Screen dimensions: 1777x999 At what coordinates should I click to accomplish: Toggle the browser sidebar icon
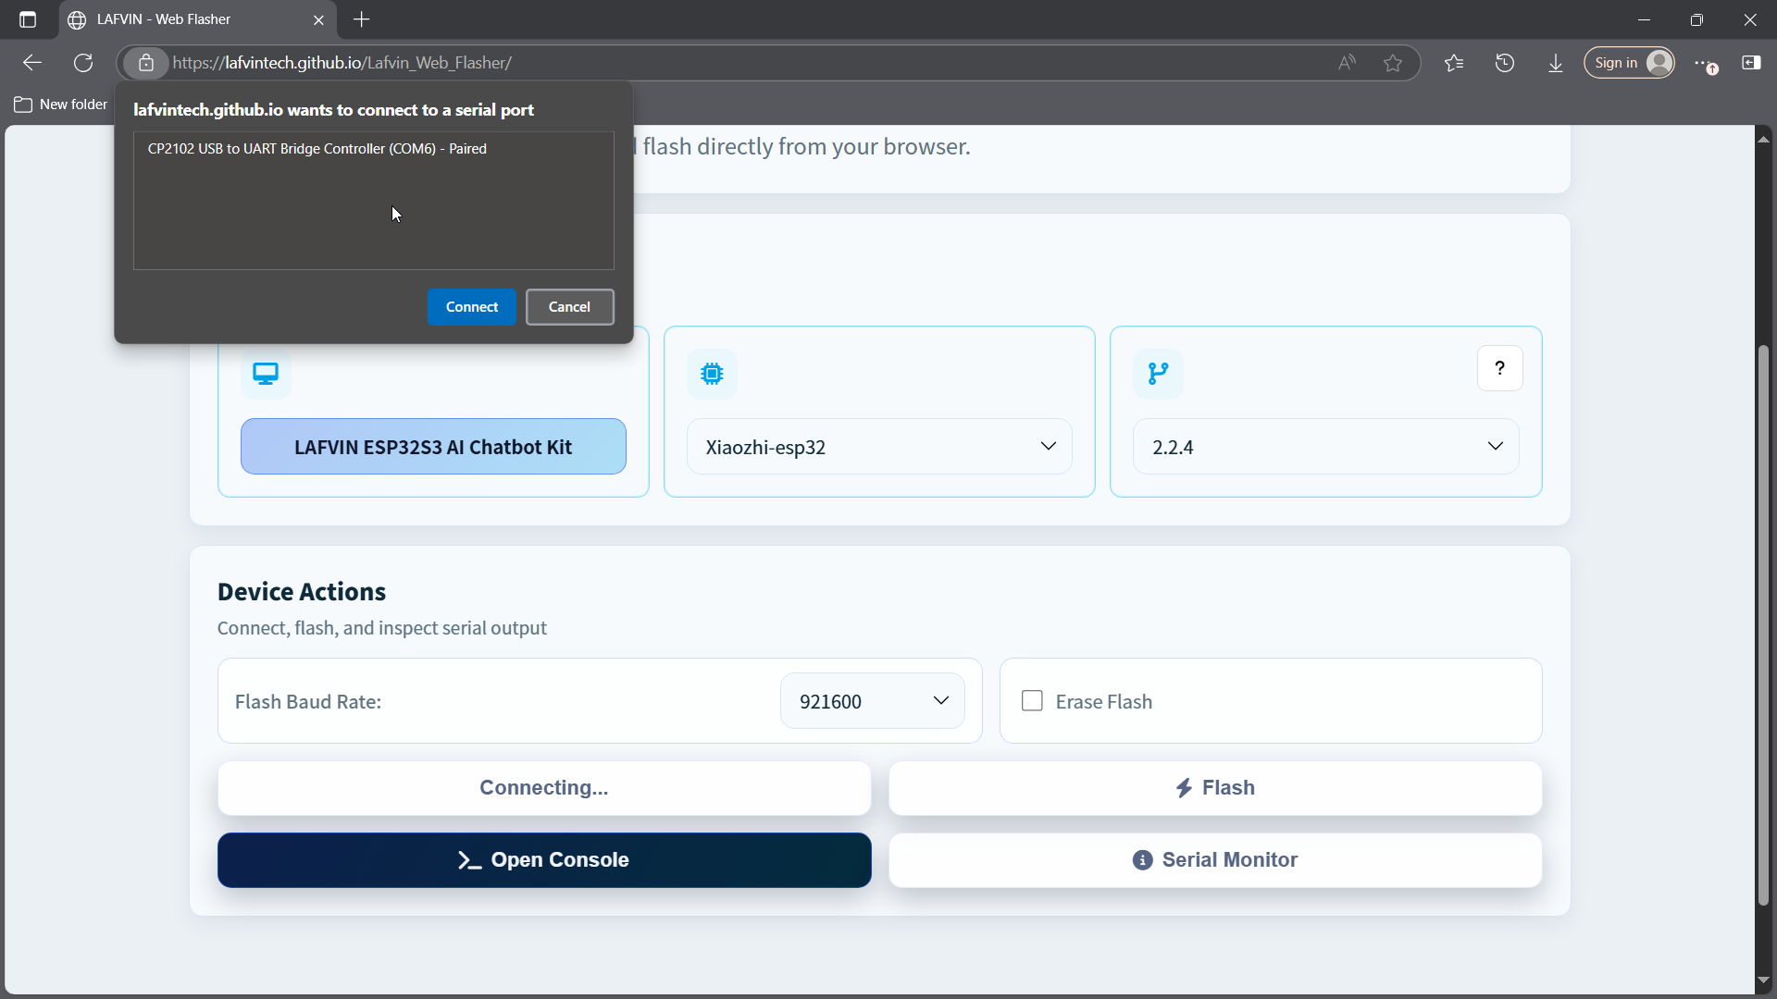(1752, 63)
